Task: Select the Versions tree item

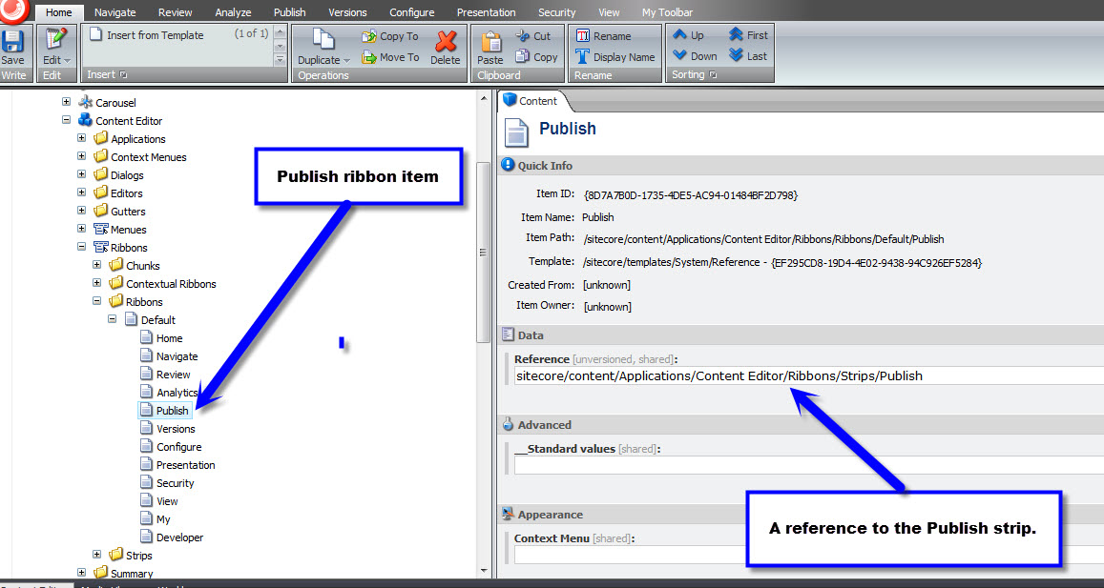Action: click(x=176, y=429)
